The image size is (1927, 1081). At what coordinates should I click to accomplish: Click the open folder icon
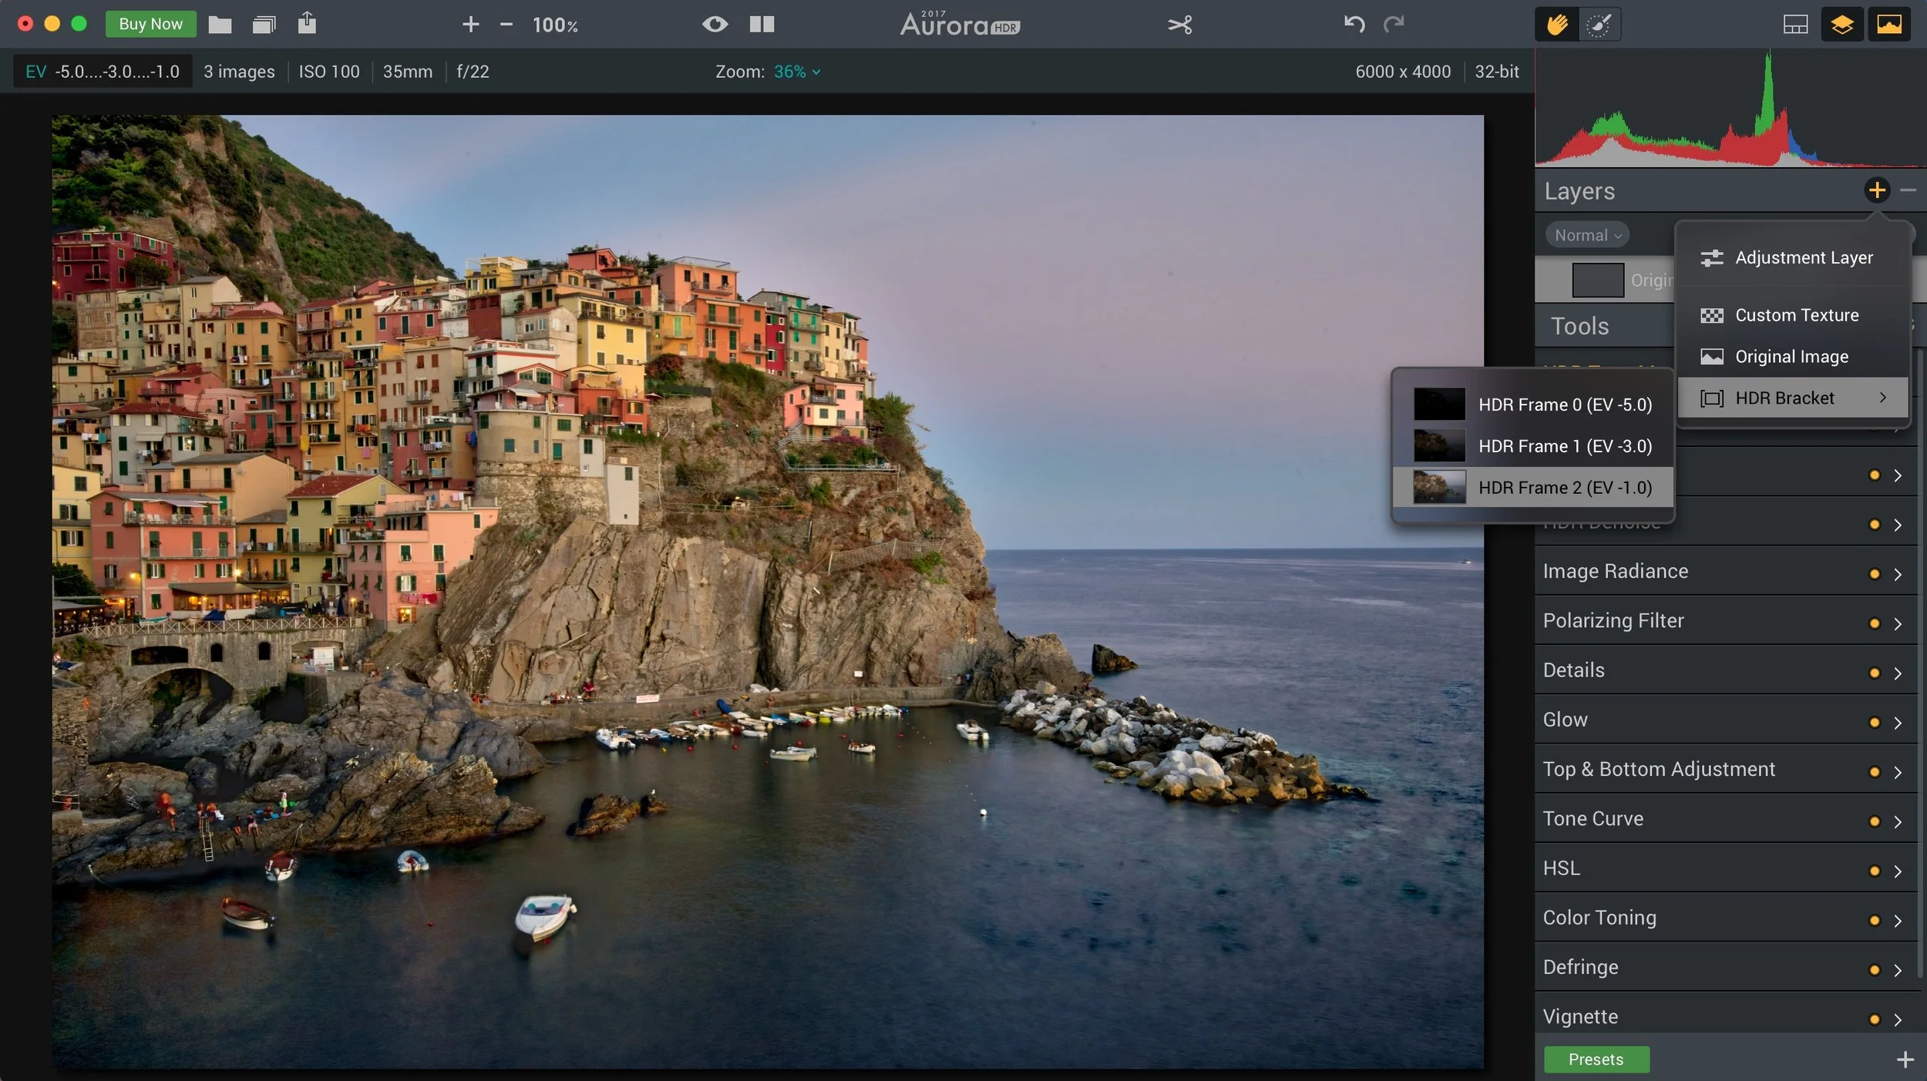point(220,25)
